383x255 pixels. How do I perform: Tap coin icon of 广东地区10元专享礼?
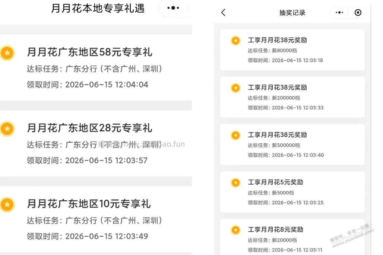[x=7, y=204]
